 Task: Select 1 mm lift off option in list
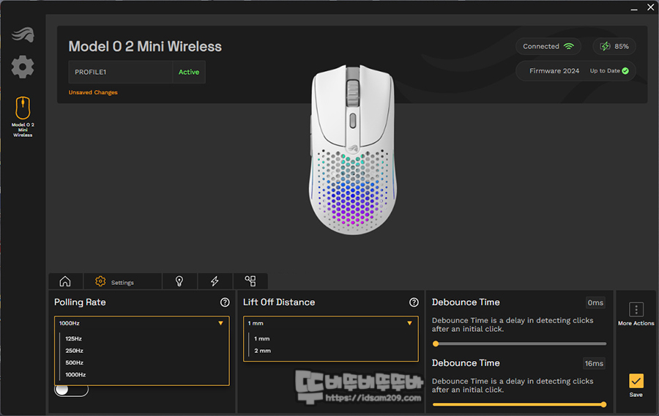pyautogui.click(x=262, y=338)
